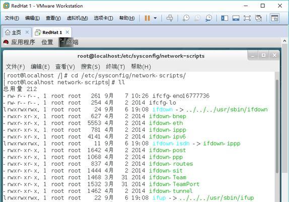Show or hide the library sidebar
This screenshot has height=202, width=289.
(225, 18)
